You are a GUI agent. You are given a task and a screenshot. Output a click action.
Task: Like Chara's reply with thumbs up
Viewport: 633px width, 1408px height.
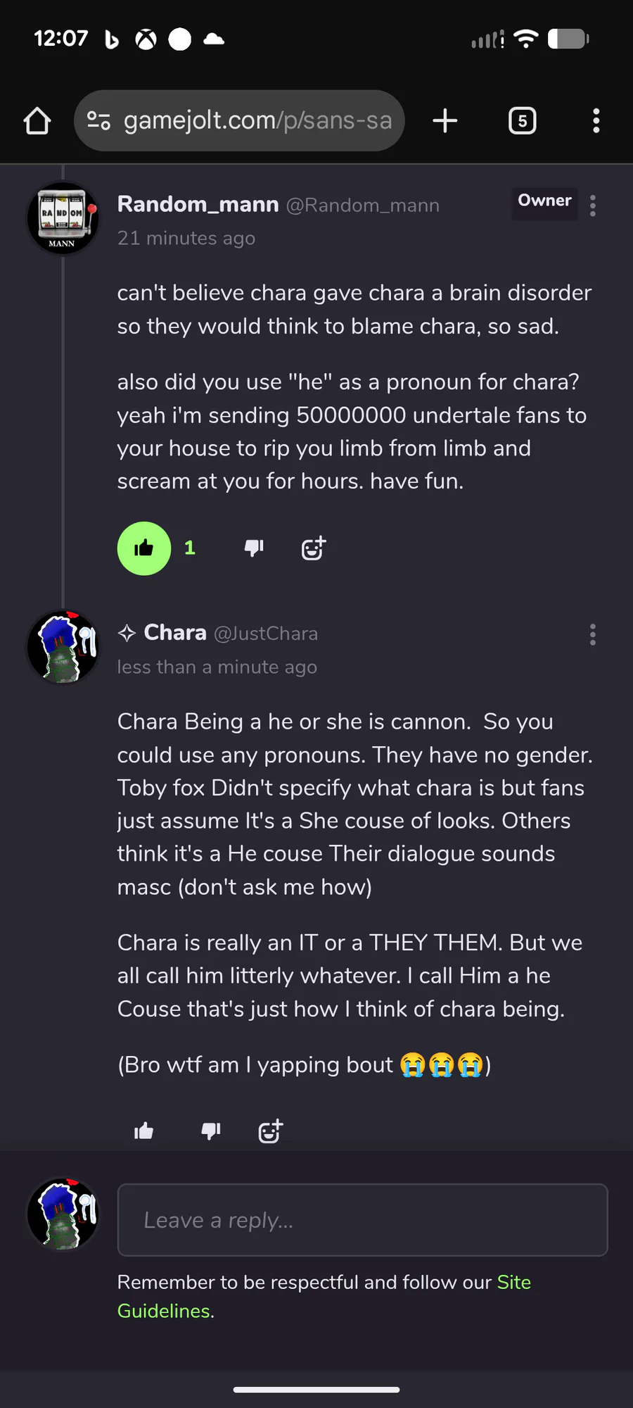tap(144, 1131)
